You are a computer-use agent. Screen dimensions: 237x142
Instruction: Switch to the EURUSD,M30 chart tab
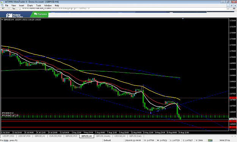55,136
